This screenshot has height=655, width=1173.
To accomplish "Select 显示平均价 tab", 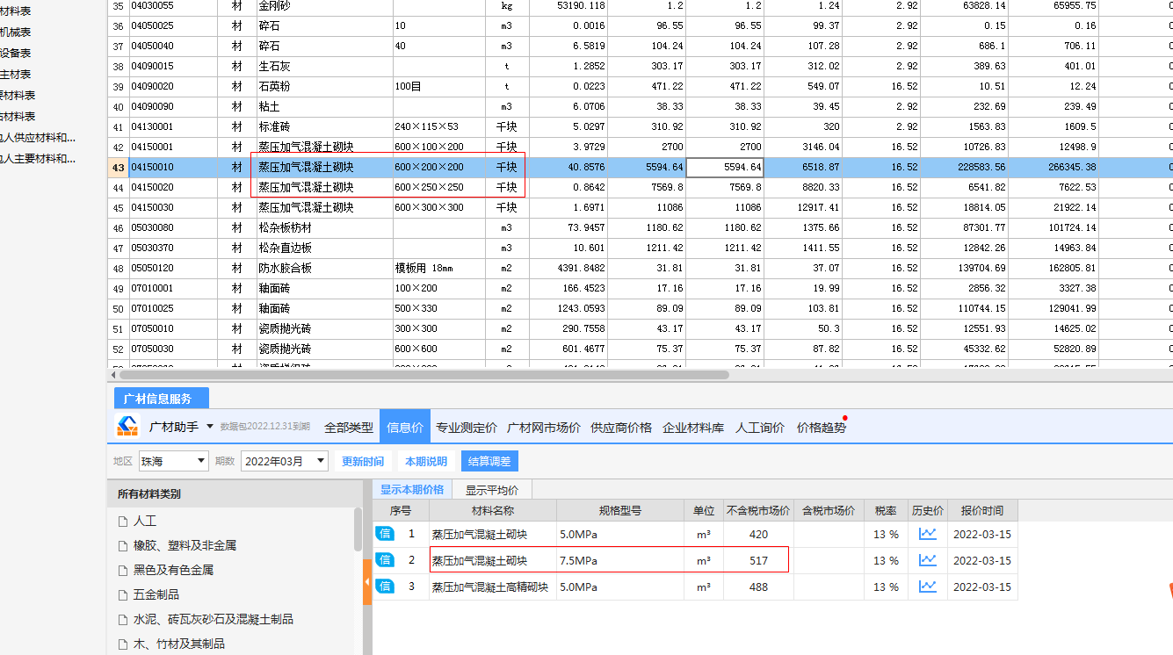I will (x=492, y=490).
